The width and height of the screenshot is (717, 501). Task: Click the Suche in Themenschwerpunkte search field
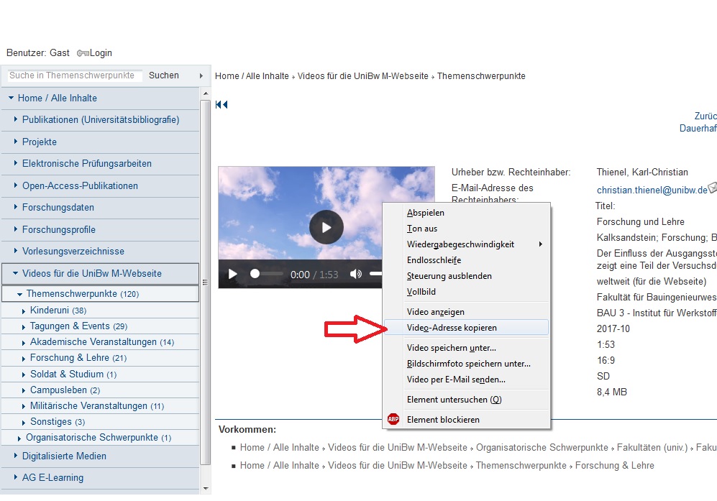point(73,75)
